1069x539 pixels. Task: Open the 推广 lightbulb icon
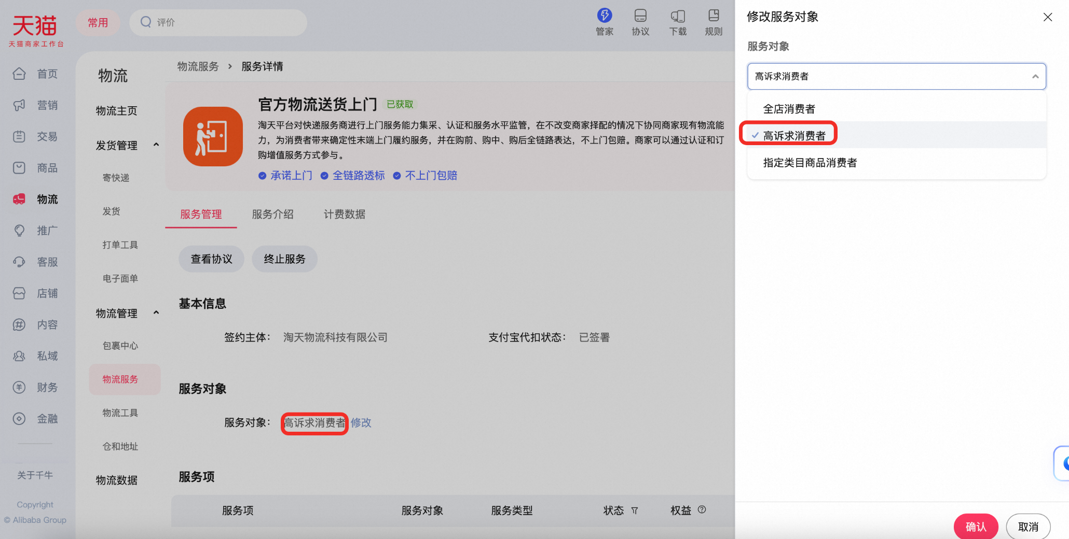pyautogui.click(x=19, y=231)
